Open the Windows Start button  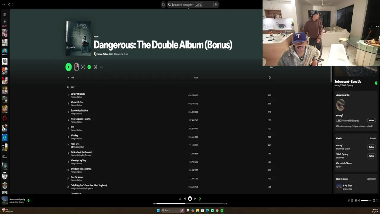[158, 210]
